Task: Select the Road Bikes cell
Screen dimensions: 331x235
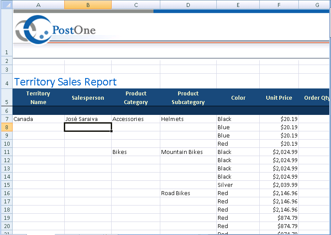Action: [x=188, y=193]
